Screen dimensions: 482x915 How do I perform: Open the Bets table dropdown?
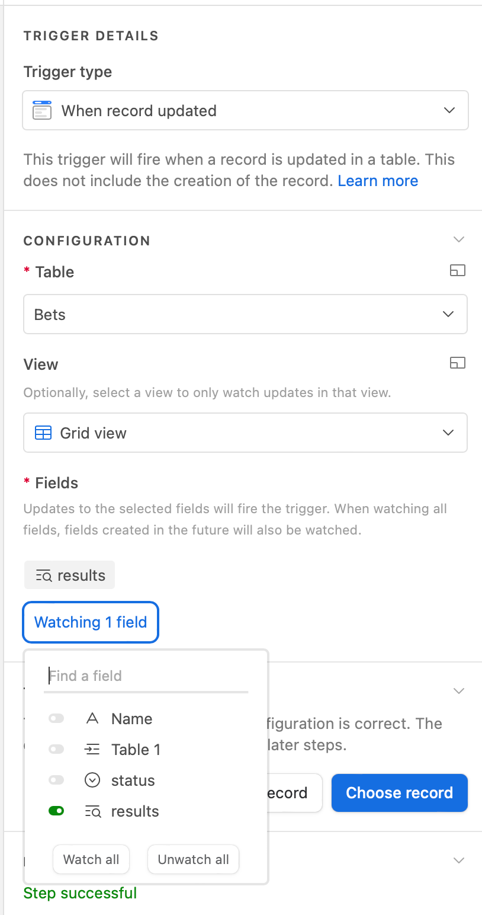246,314
